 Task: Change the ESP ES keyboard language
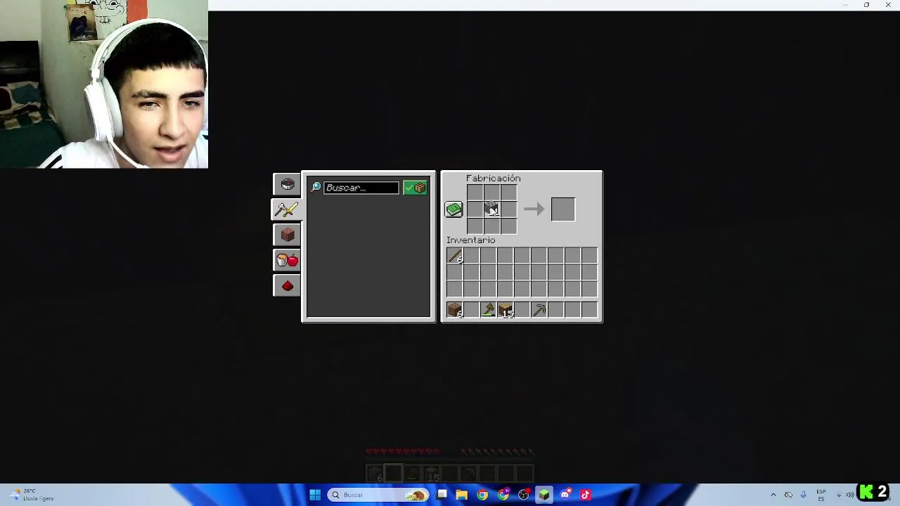[x=821, y=495]
